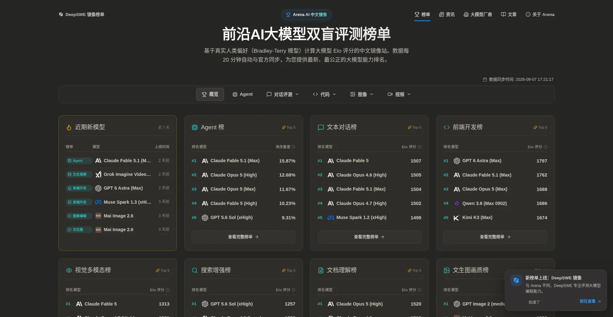The height and width of the screenshot is (317, 613).
Task: Click the 文档理解榜 document icon
Action: 321,270
